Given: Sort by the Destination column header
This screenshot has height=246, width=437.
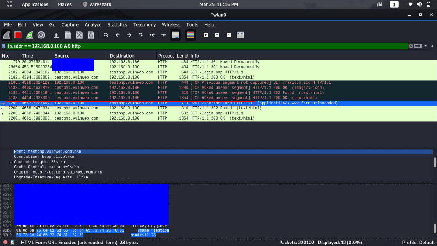Looking at the screenshot, I should click(132, 56).
